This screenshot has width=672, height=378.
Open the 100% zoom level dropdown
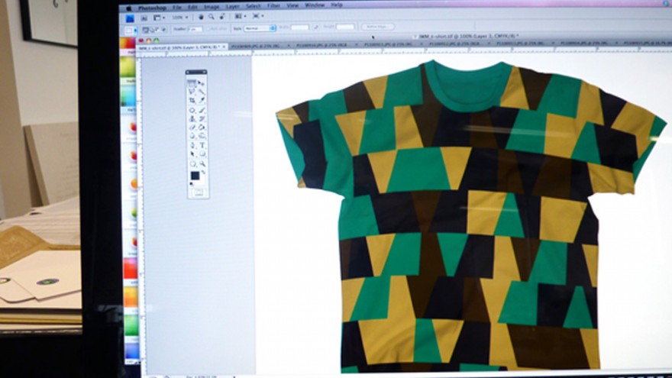pyautogui.click(x=180, y=17)
